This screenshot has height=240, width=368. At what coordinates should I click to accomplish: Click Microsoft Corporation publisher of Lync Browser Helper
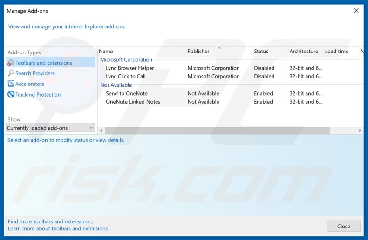(213, 68)
